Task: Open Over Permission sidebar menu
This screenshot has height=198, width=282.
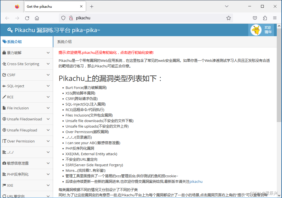Action: point(27,141)
